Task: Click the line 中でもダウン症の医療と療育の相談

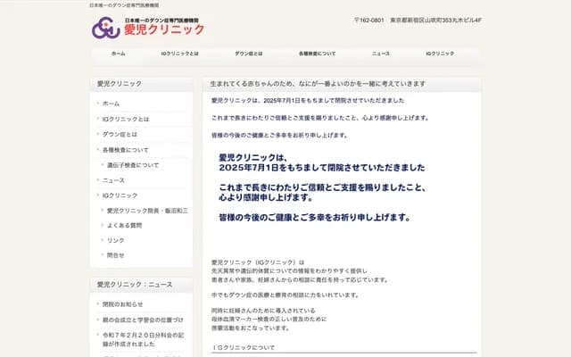Action: [x=285, y=295]
